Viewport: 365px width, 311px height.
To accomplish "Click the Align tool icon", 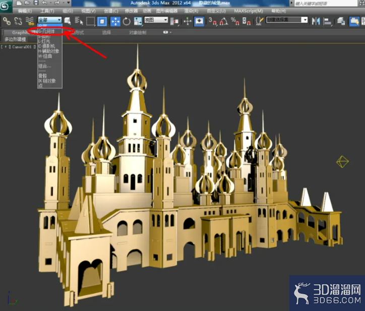I will click(x=327, y=22).
